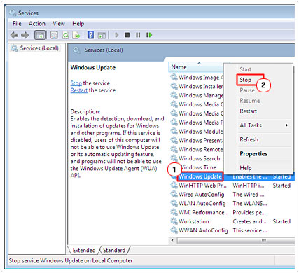Image resolution: width=299 pixels, height=273 pixels.
Task: Click the show/hide action pane icon
Action: pyautogui.click(x=102, y=35)
